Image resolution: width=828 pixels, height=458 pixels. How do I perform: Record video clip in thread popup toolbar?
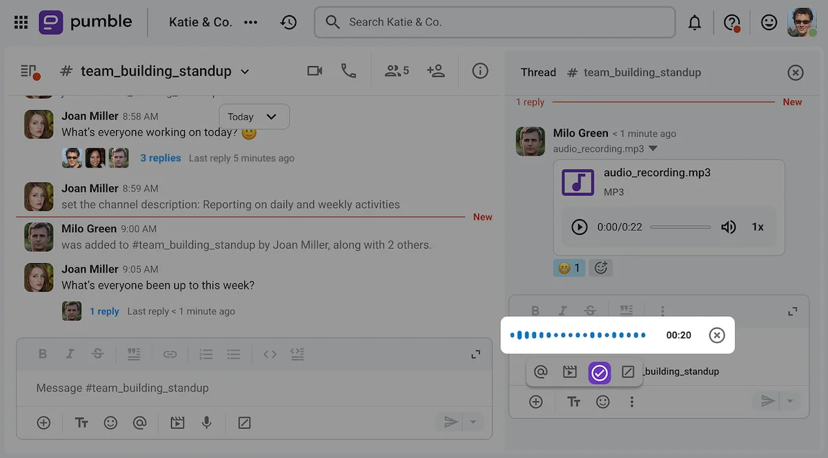[570, 372]
